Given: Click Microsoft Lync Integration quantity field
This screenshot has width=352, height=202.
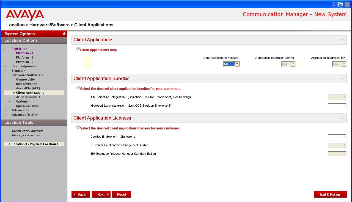Looking at the screenshot, I should coord(337,106).
